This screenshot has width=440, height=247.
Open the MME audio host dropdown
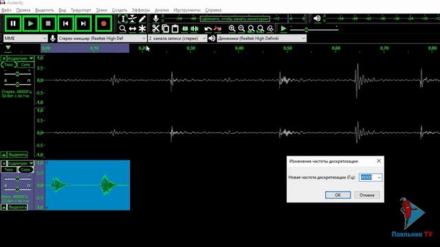point(25,38)
